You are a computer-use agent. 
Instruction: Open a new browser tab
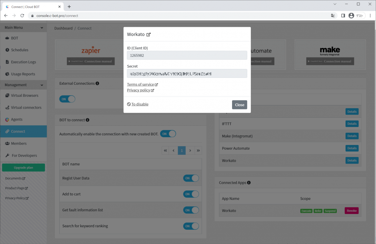[69, 7]
